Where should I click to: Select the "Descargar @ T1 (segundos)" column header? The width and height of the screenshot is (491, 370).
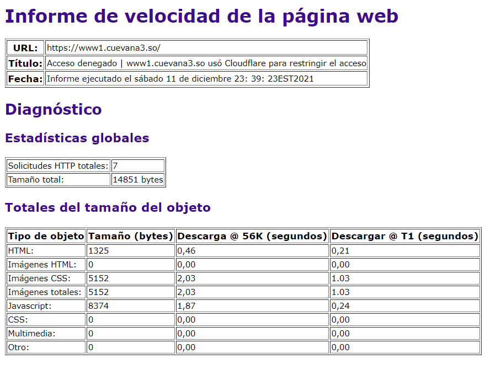coord(405,237)
